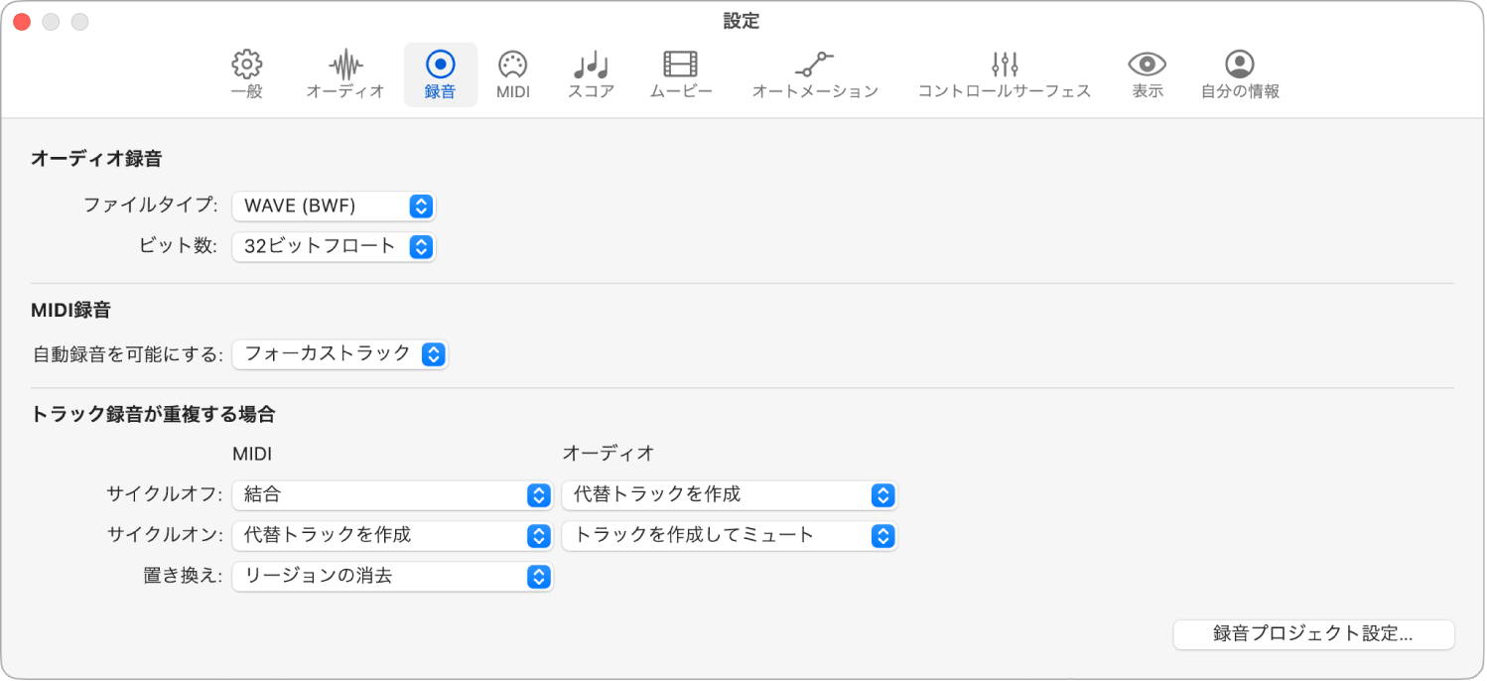Open the 置き換え dropdown showing リージョンの消去
The image size is (1487, 681).
point(392,577)
